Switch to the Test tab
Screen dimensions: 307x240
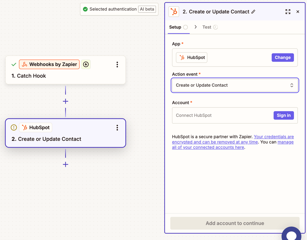click(207, 27)
